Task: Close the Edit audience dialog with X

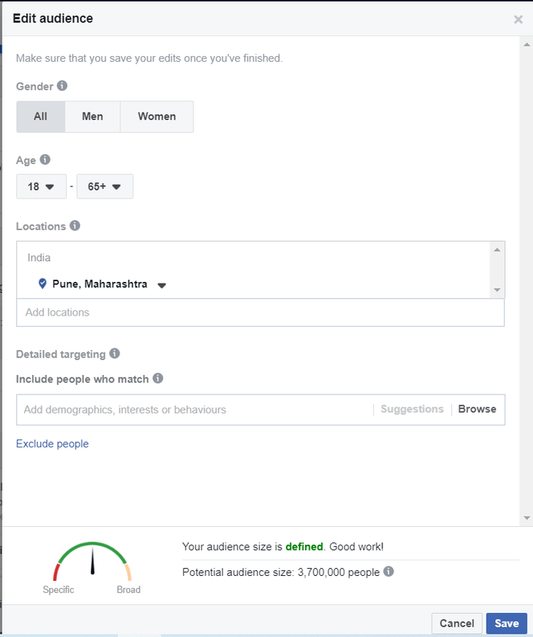Action: pyautogui.click(x=518, y=19)
